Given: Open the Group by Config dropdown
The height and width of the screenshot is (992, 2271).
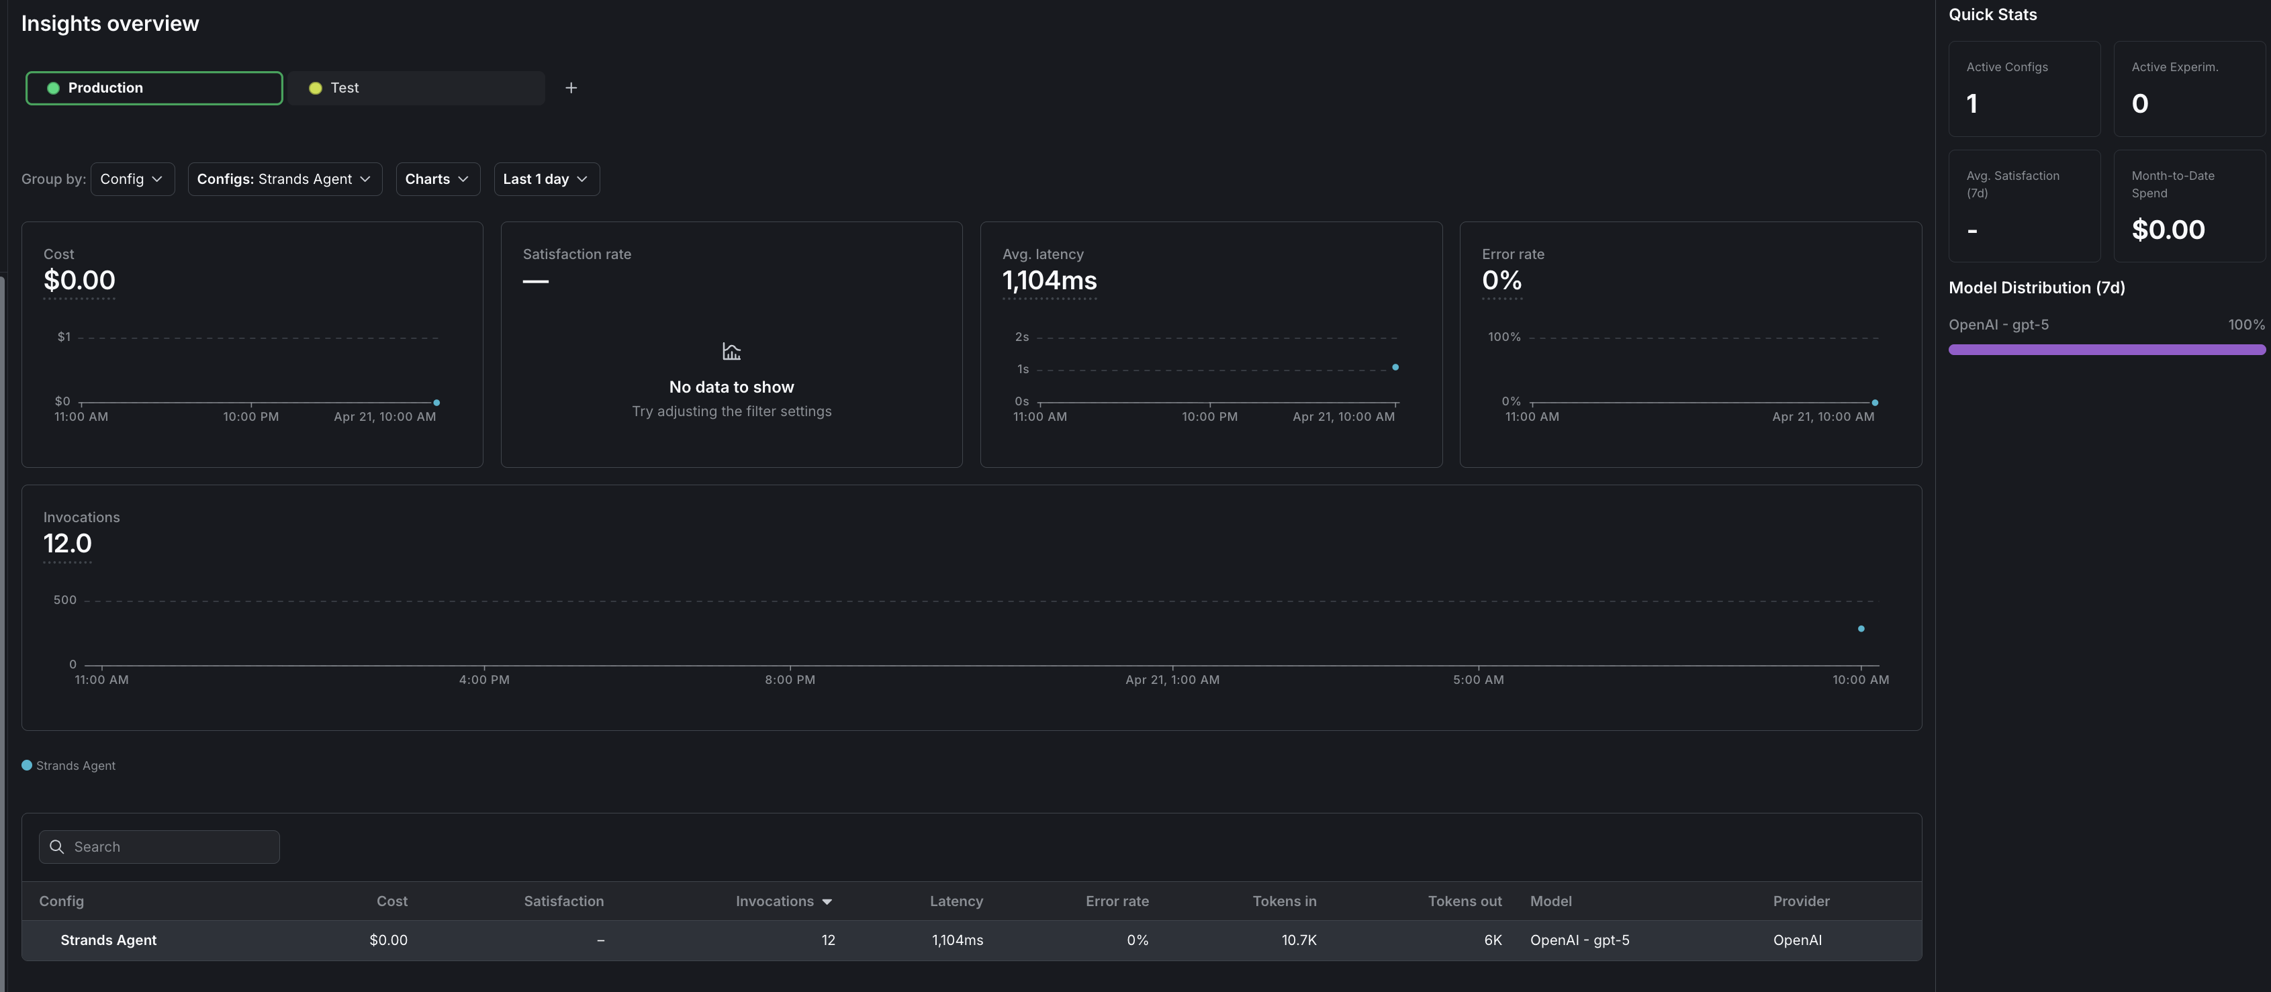Looking at the screenshot, I should tap(132, 179).
